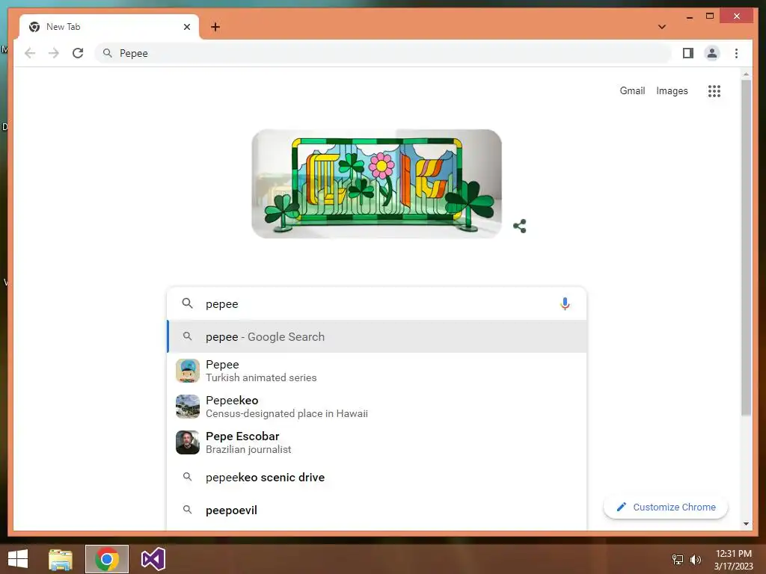
Task: Close the Chrome window
Action: coord(737,16)
